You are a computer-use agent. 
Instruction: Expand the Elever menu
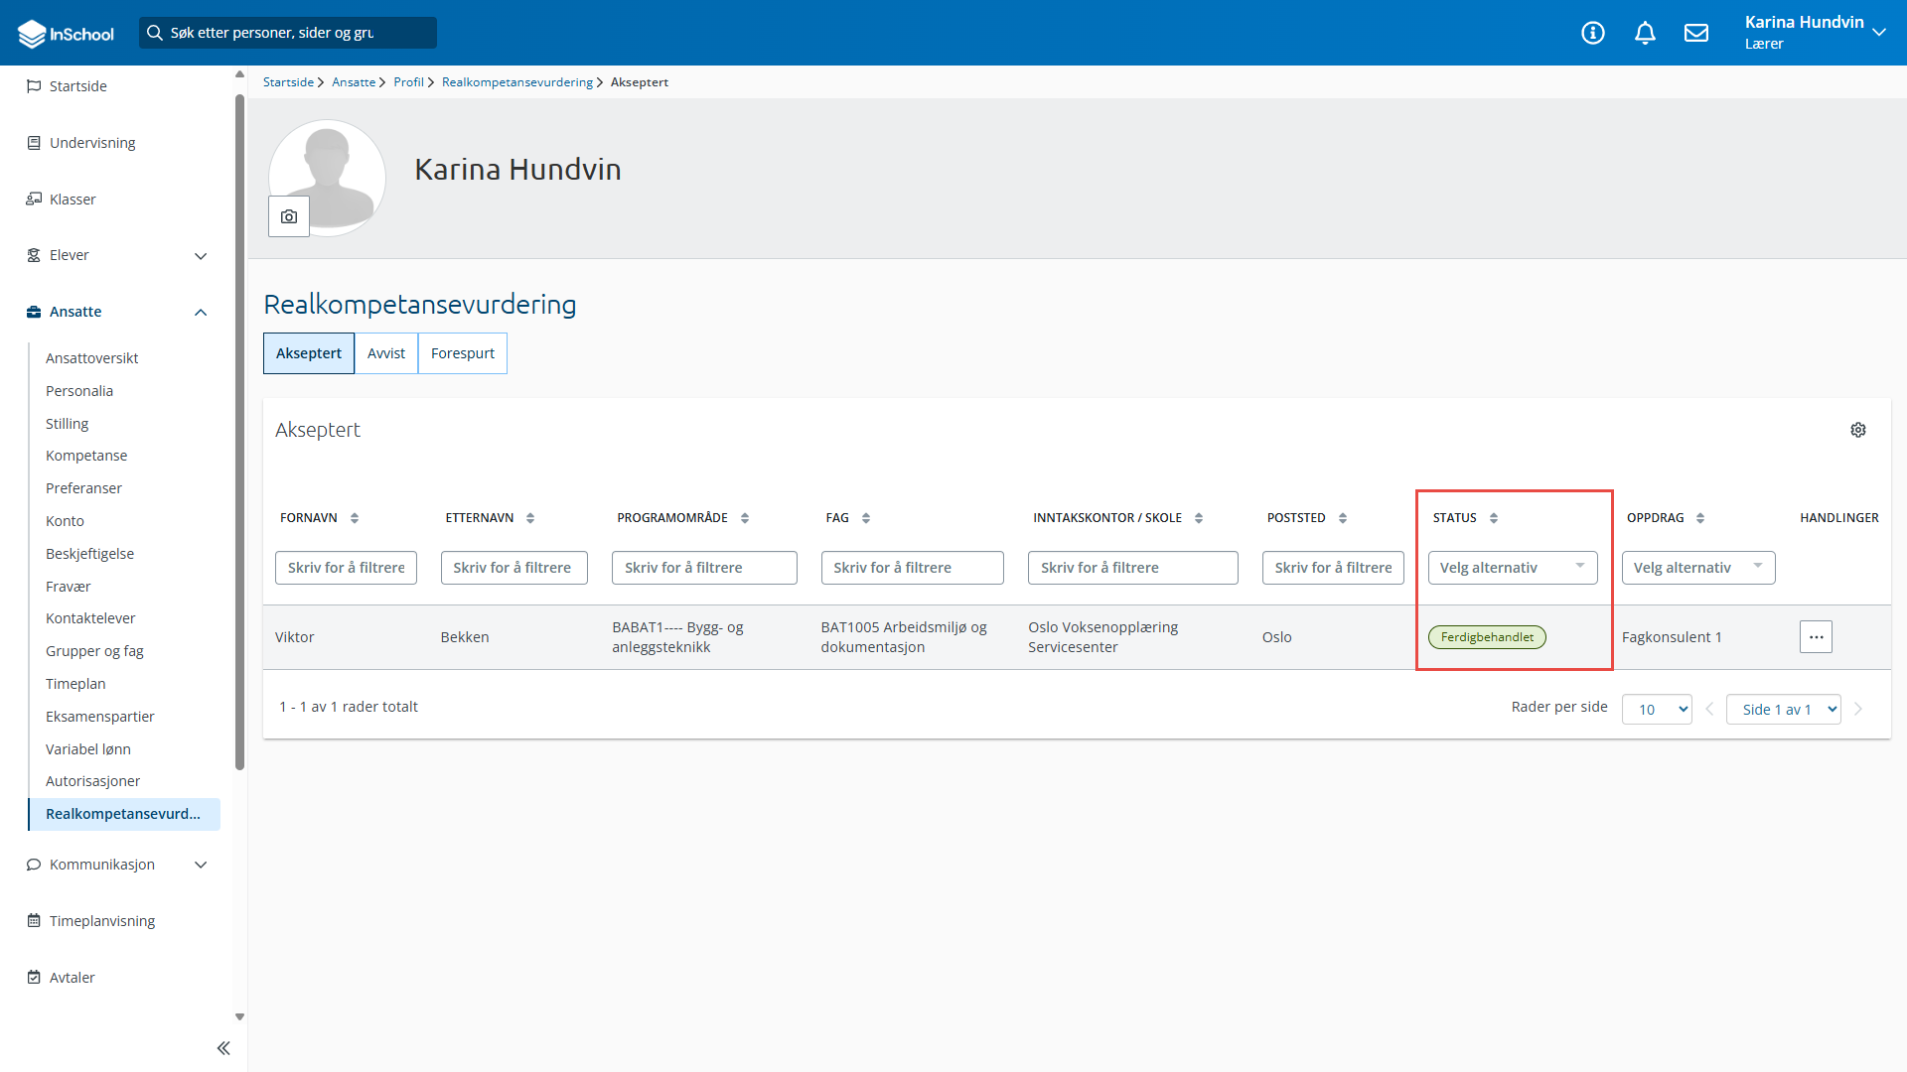(x=201, y=256)
